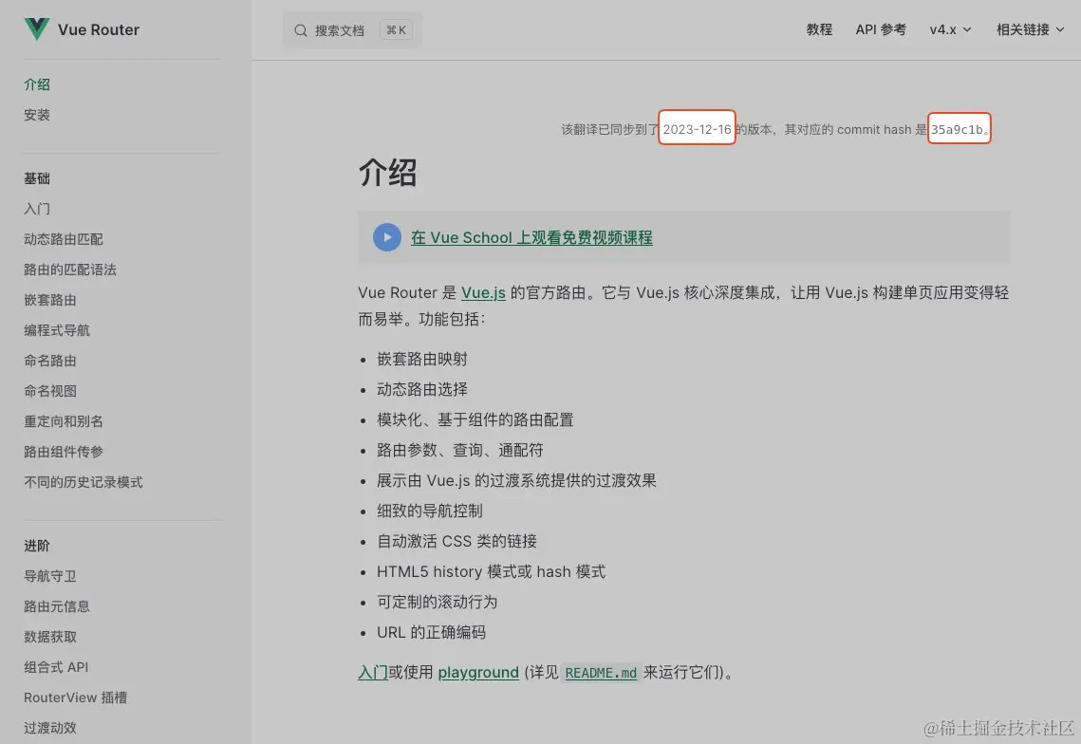The image size is (1081, 744).
Task: Open 导航守卫 under 进阶 section
Action: (x=49, y=576)
